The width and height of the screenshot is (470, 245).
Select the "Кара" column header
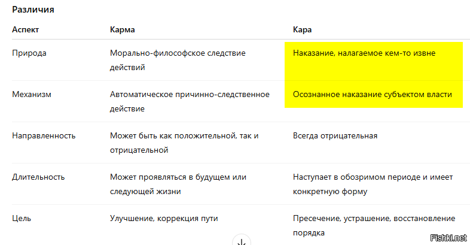(302, 29)
